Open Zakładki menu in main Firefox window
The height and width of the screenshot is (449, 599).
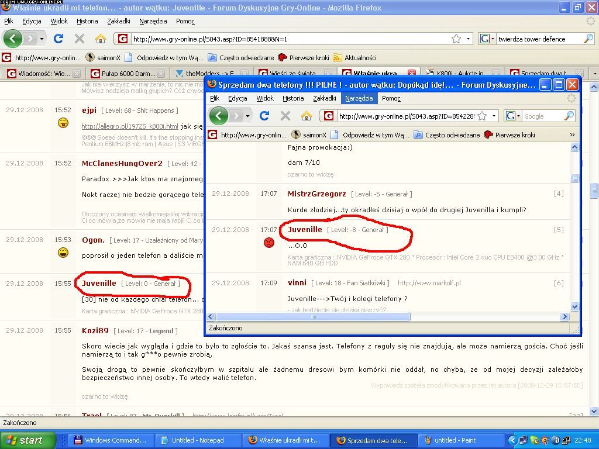coord(119,21)
